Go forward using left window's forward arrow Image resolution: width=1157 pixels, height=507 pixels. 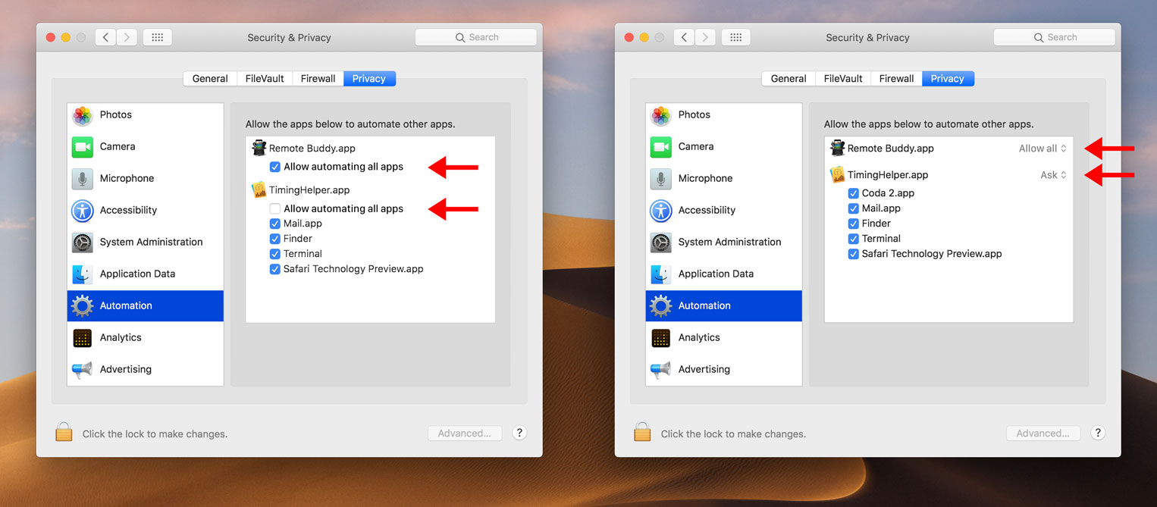127,37
